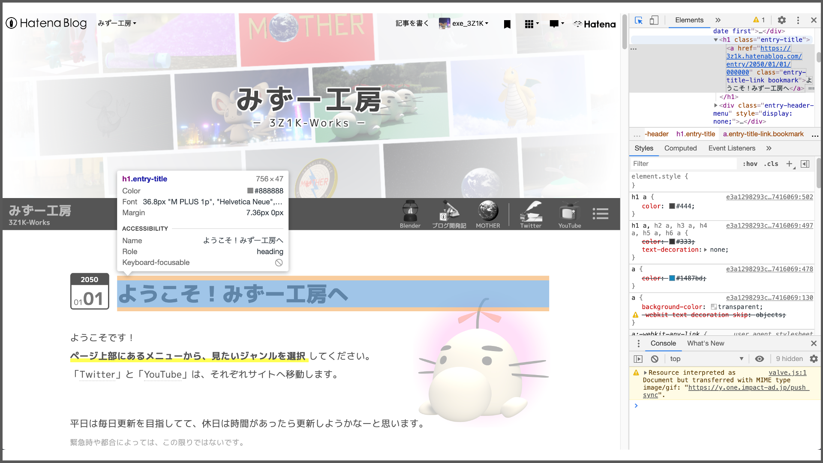Toggle the device toolbar icon
This screenshot has width=823, height=463.
(x=654, y=20)
